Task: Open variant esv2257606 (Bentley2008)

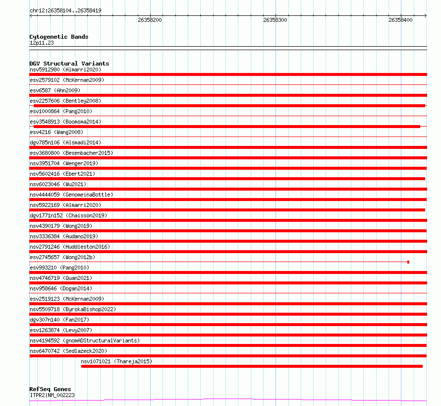Action: (65, 101)
